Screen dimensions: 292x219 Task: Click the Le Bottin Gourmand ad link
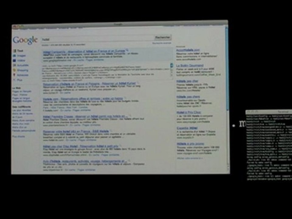pyautogui.click(x=190, y=66)
